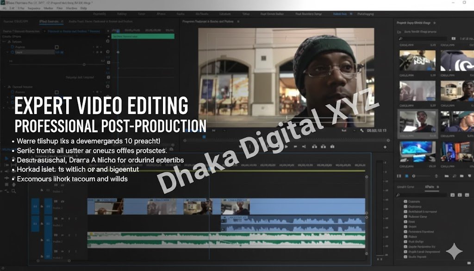The height and width of the screenshot is (271, 474).
Task: Click the Export Frame camera icon in Program monitor
Action: pyautogui.click(x=332, y=147)
